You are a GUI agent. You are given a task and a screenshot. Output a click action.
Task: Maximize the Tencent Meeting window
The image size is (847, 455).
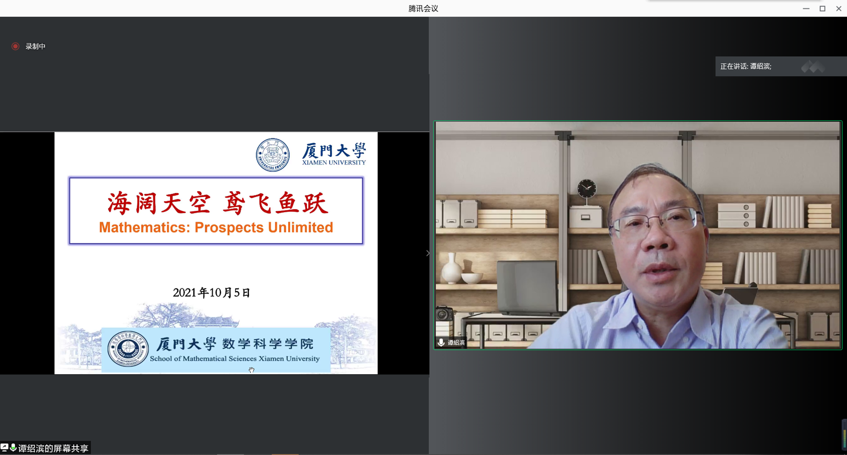pos(822,8)
